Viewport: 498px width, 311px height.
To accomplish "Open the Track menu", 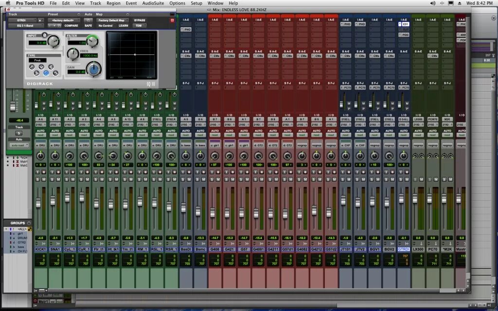I will (95, 3).
